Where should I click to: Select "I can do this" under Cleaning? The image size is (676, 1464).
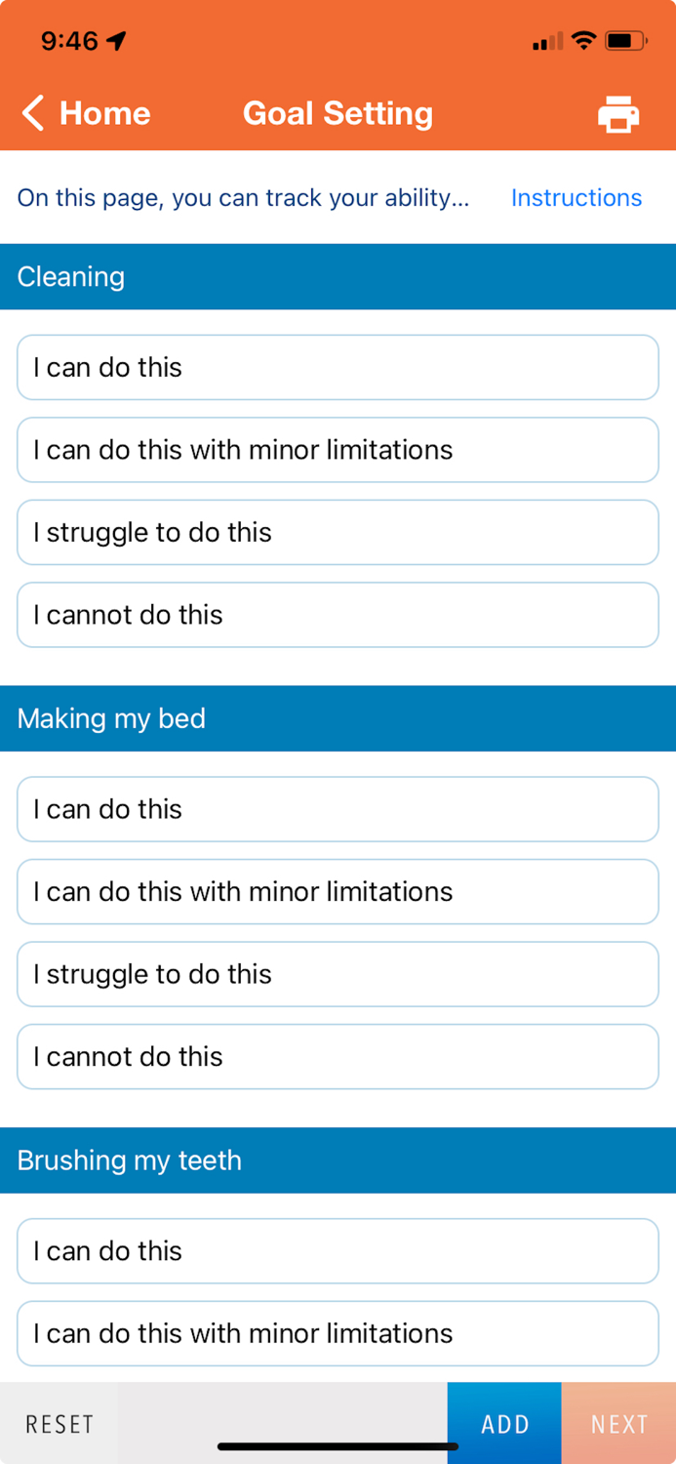coord(338,367)
